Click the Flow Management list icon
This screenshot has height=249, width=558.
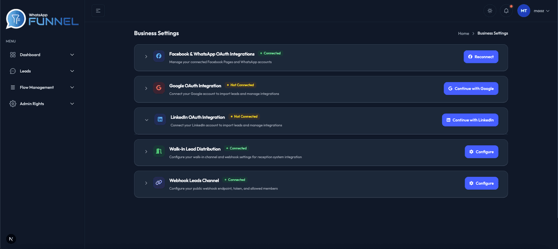point(13,87)
